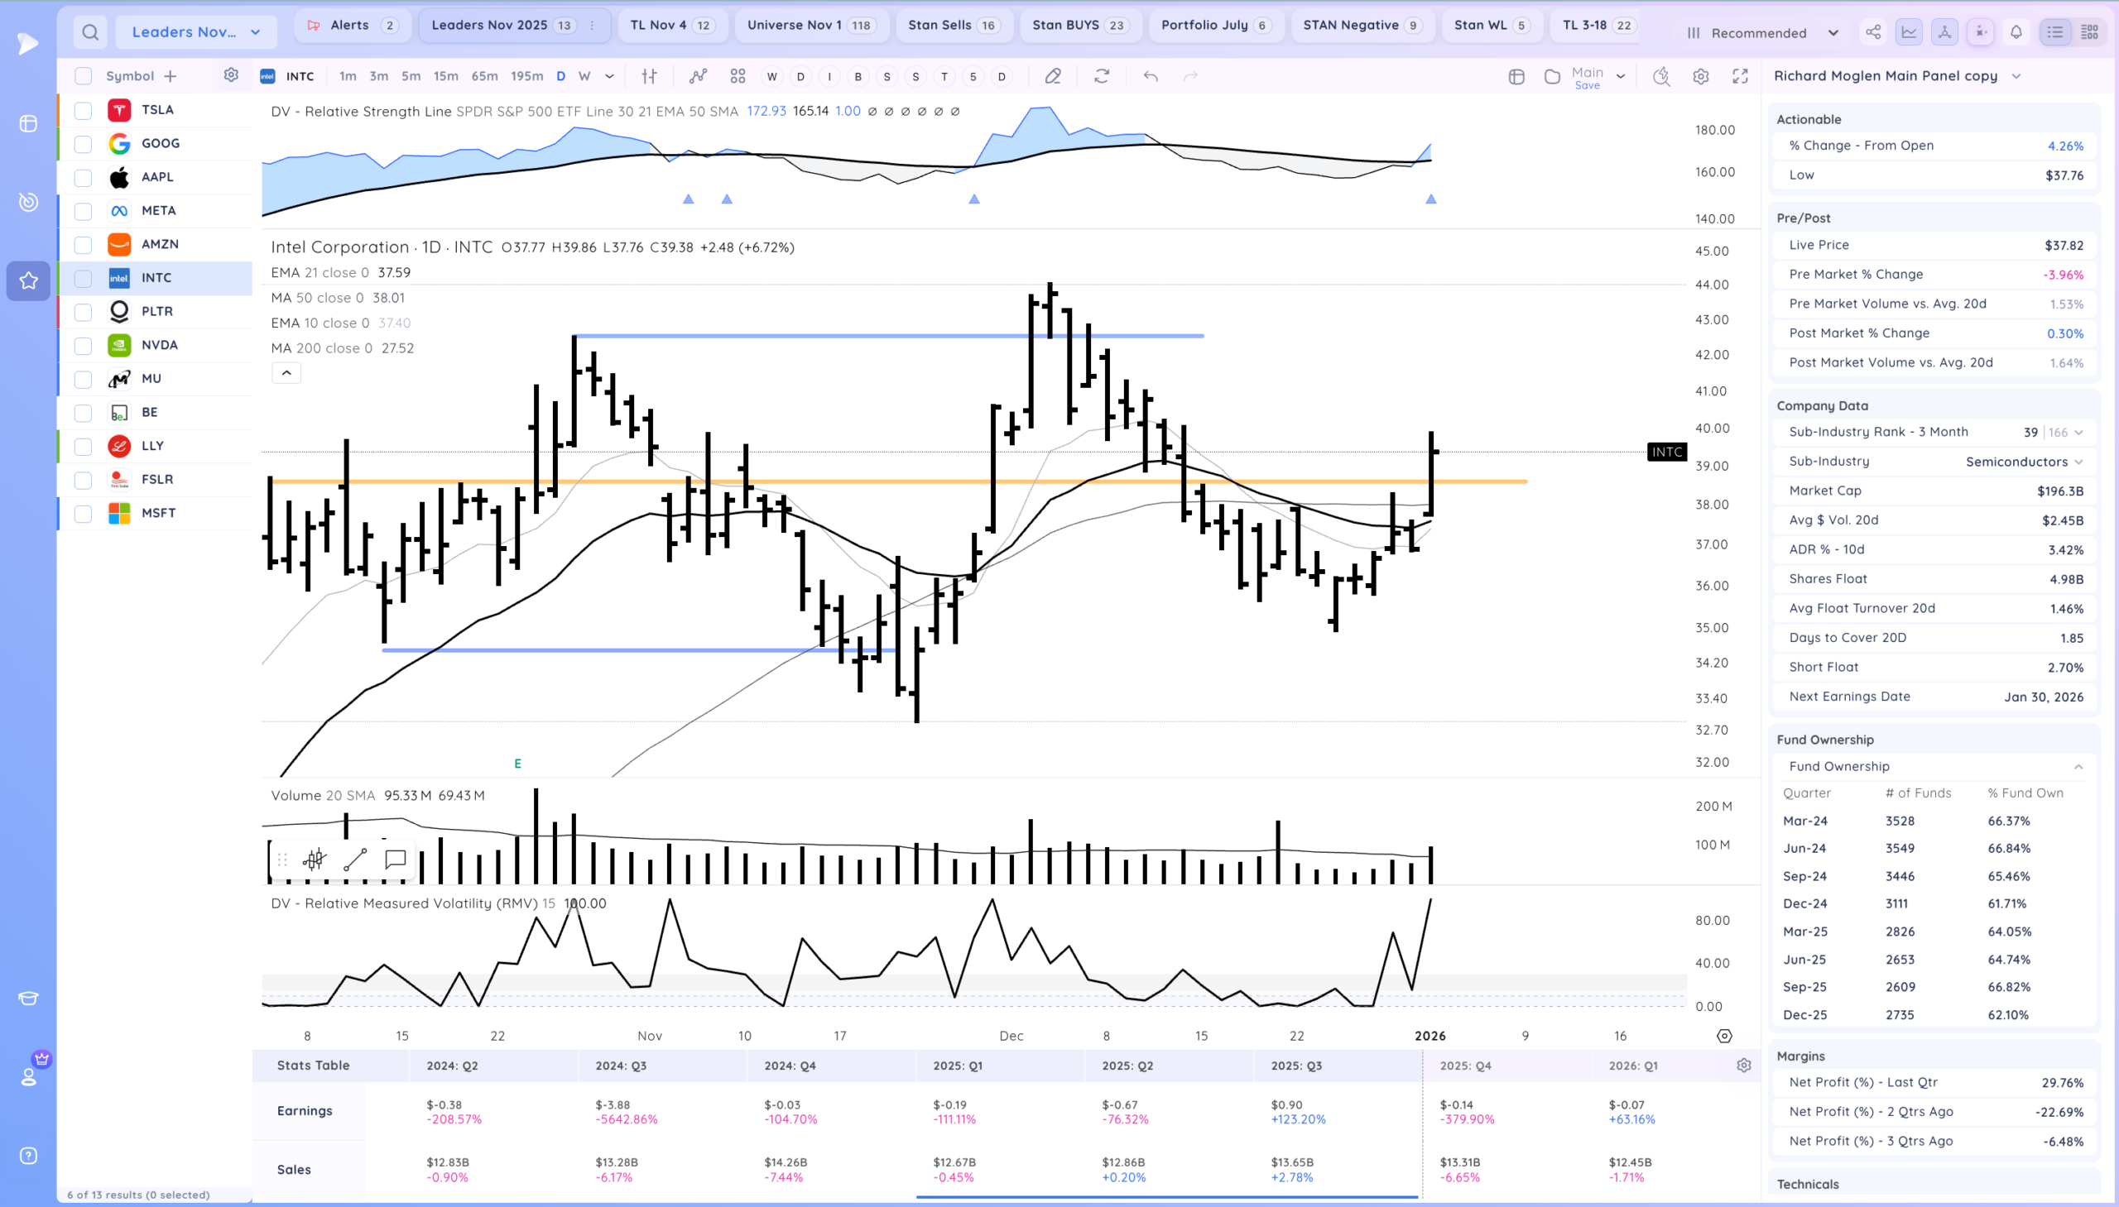This screenshot has height=1207, width=2119.
Task: Select MSFT in the watchlist
Action: point(157,513)
